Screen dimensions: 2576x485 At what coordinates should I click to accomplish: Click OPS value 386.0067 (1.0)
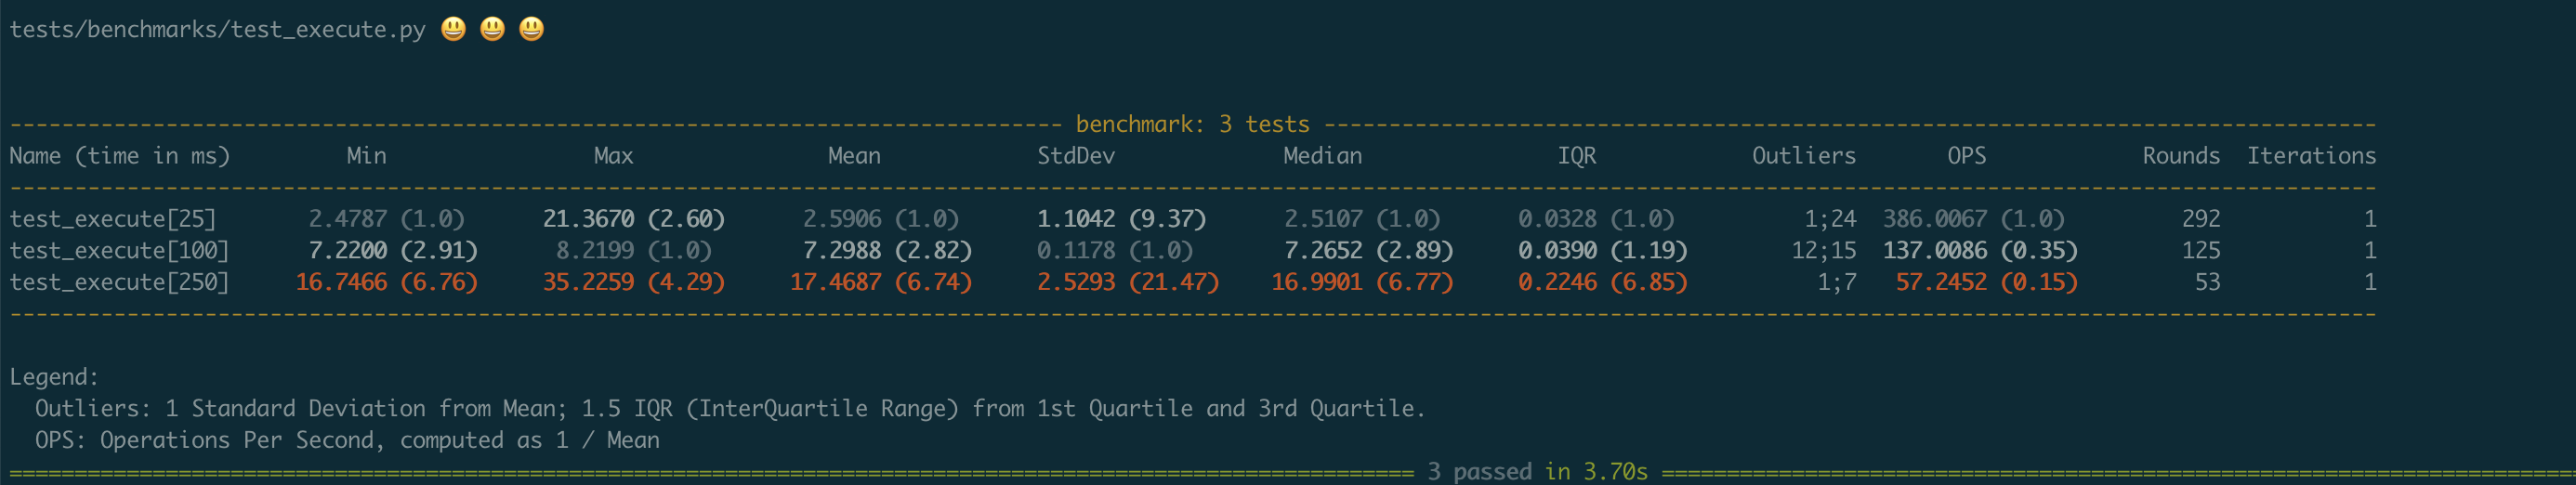pos(1973,219)
